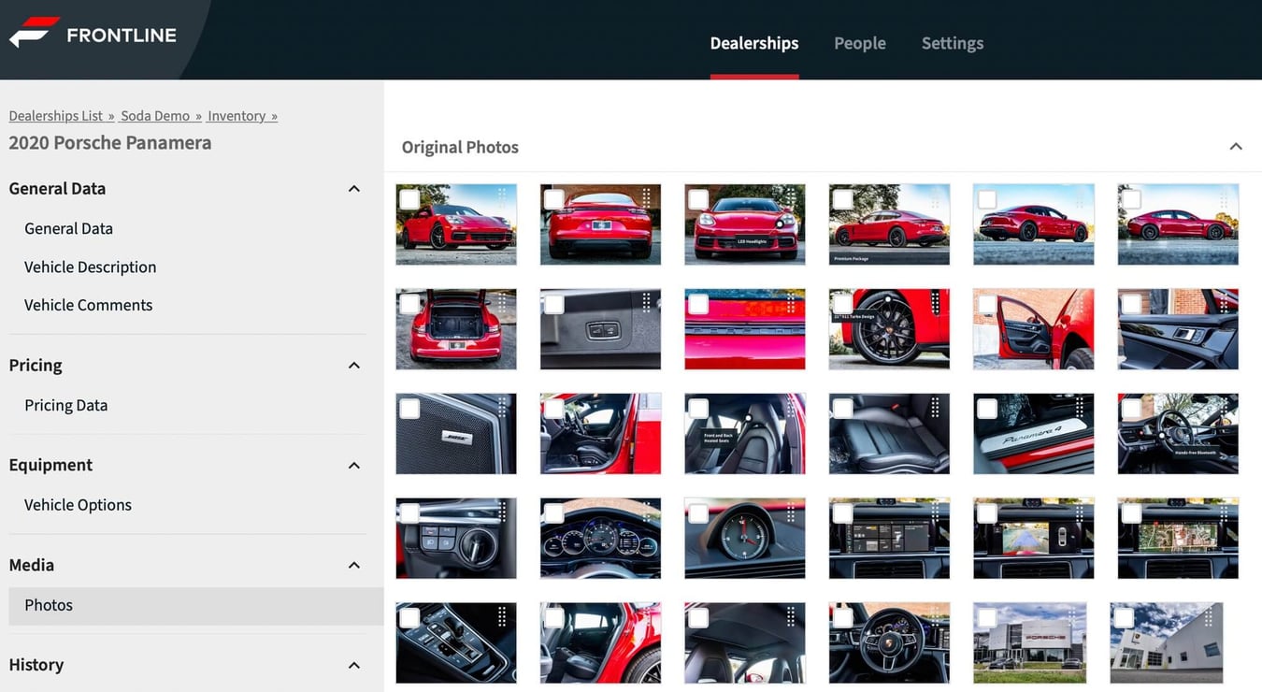The image size is (1262, 692).
Task: Go to Dealerships List breadcrumb link
Action: pos(56,116)
